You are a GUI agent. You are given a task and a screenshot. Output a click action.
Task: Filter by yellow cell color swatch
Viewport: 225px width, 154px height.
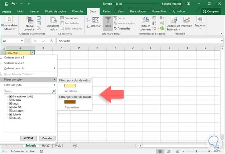point(70,86)
